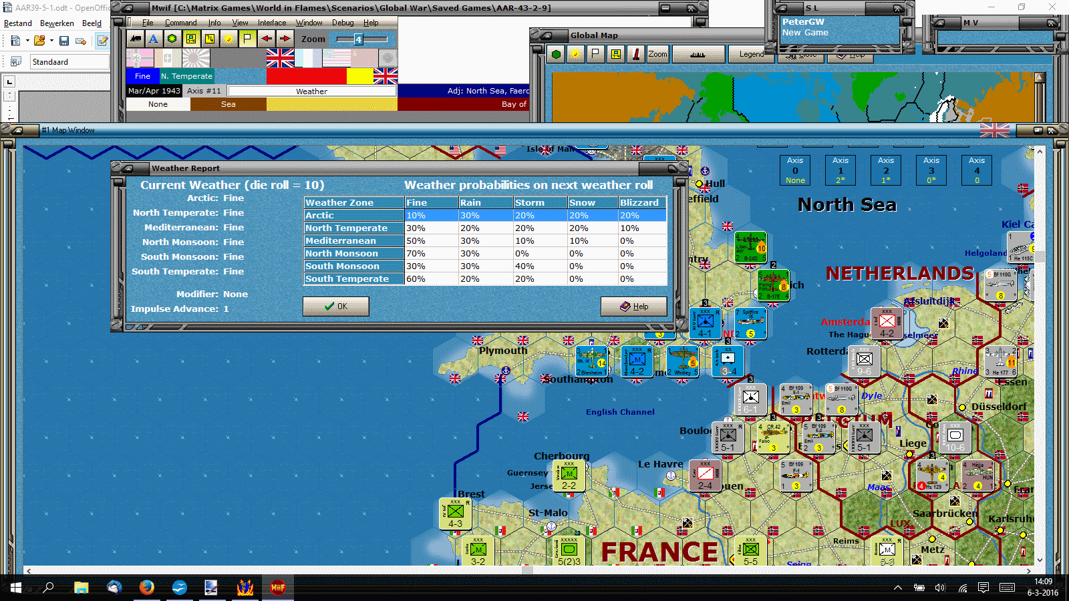Click the yellow counter-numbers toolbar icon

(210, 39)
